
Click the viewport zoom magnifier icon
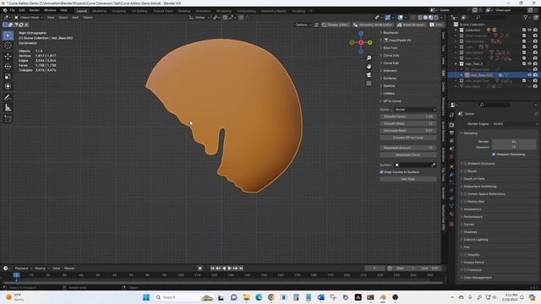point(369,58)
